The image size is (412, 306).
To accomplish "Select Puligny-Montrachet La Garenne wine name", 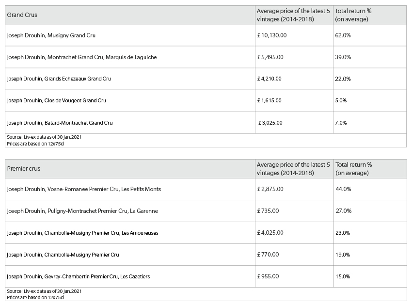I will pos(82,211).
